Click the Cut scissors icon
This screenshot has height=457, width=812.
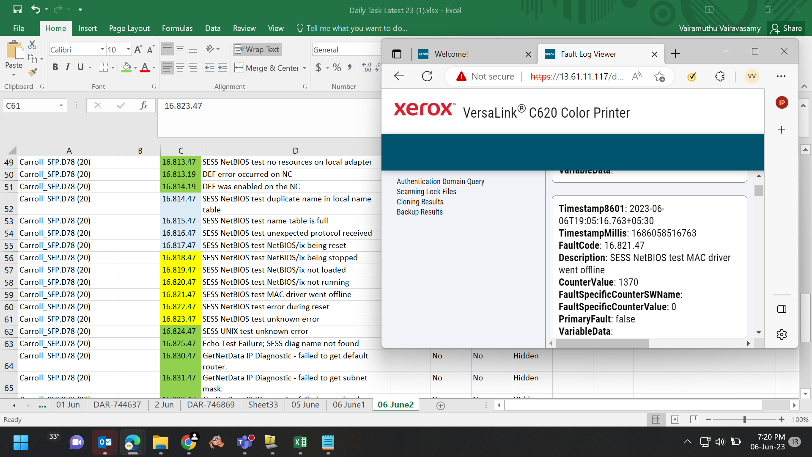32,44
